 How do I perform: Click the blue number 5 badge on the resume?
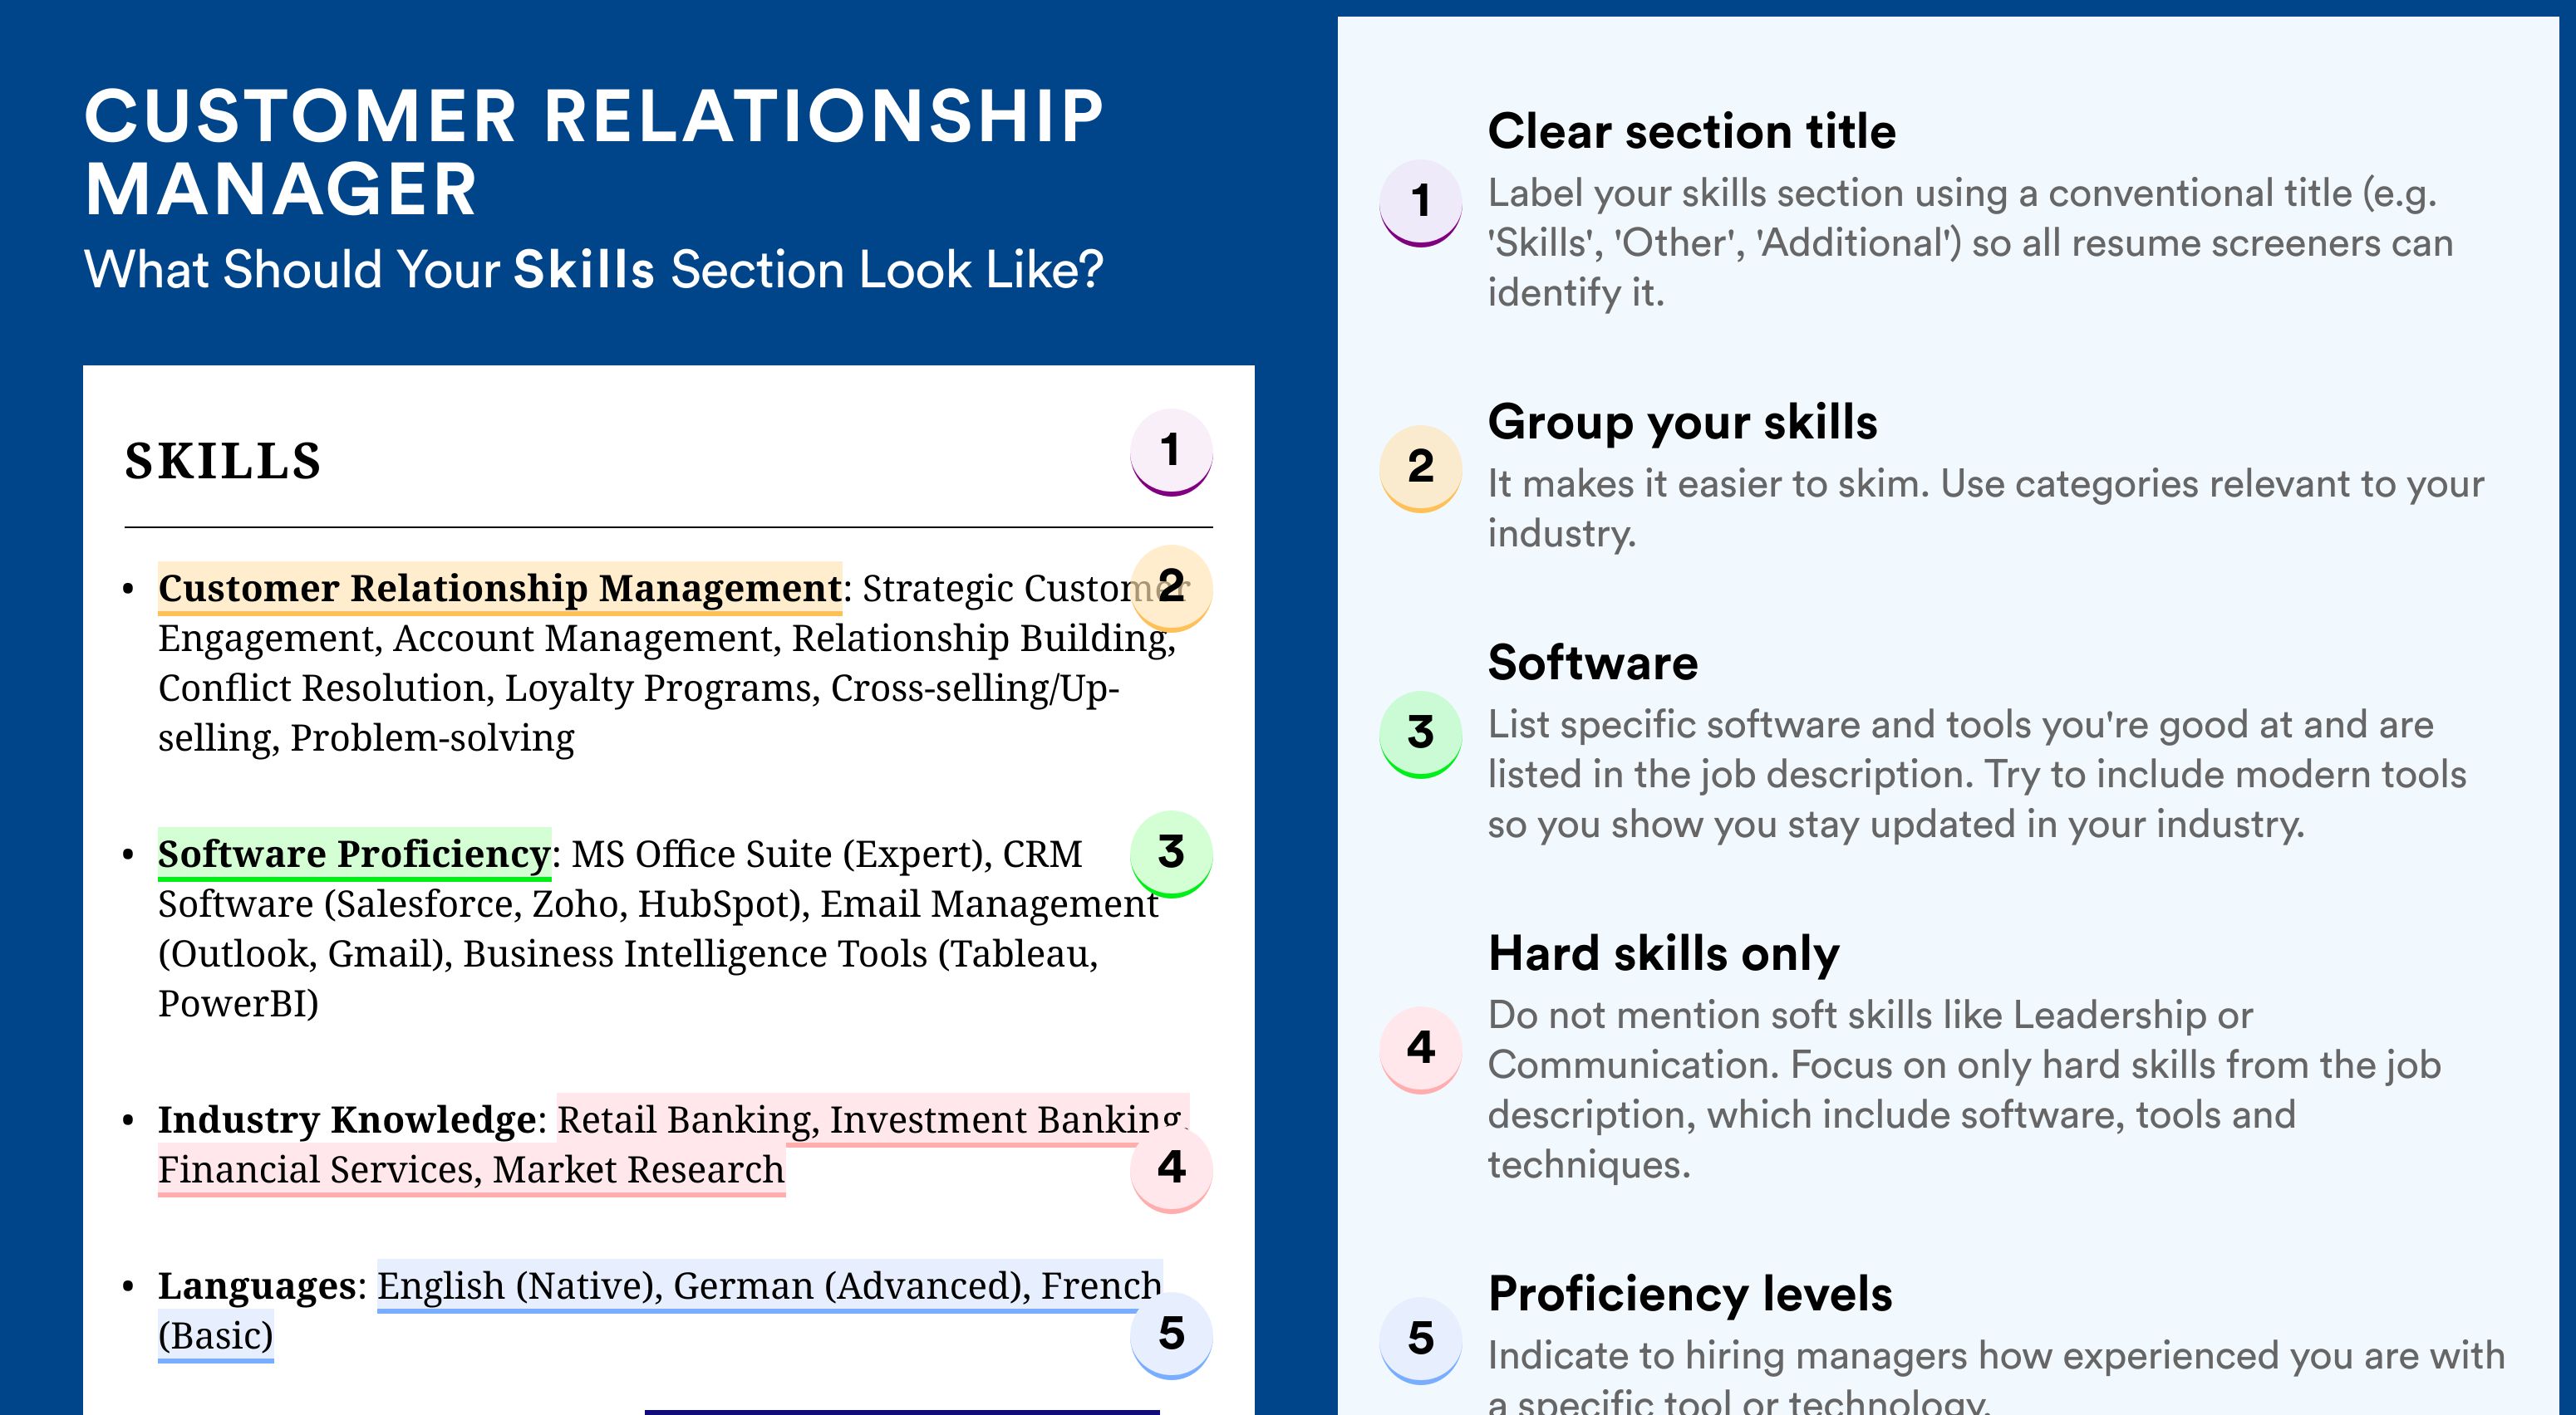coord(1171,1335)
